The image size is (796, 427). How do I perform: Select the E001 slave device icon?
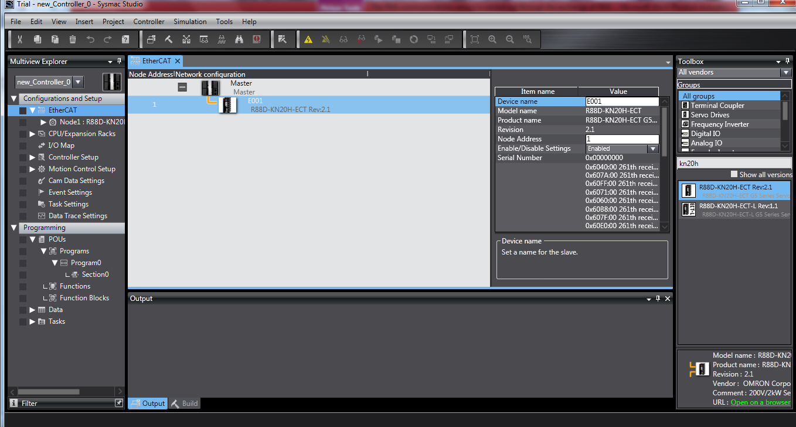(x=227, y=106)
